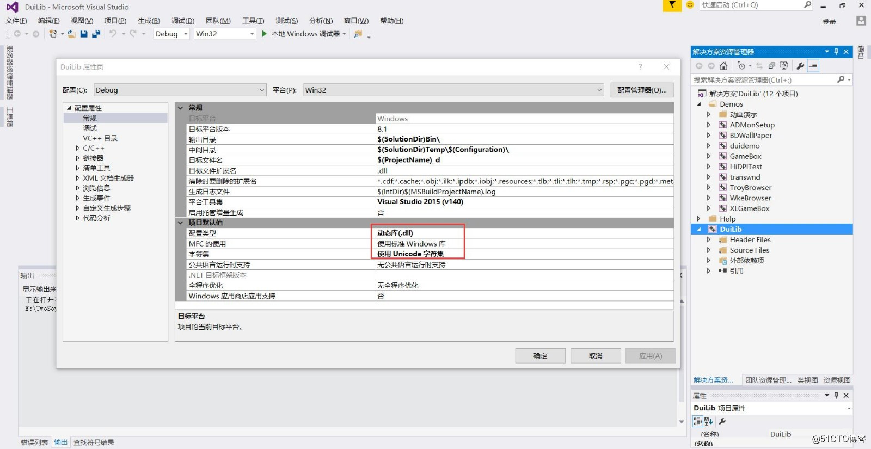
Task: Click the New Project icon in toolbar
Action: click(x=53, y=34)
